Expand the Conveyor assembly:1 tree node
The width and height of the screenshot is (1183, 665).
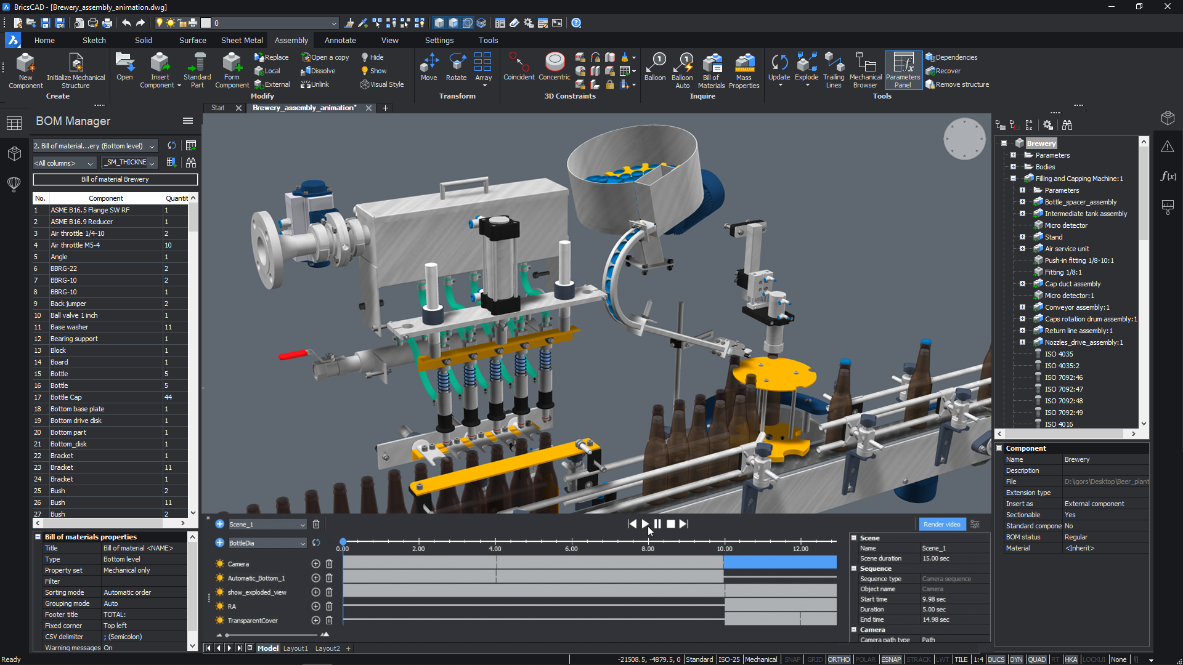pos(1022,307)
